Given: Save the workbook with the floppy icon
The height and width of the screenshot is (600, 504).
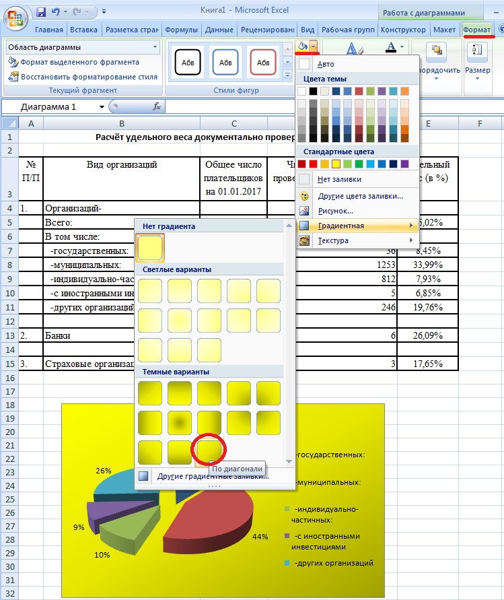Looking at the screenshot, I should point(41,12).
